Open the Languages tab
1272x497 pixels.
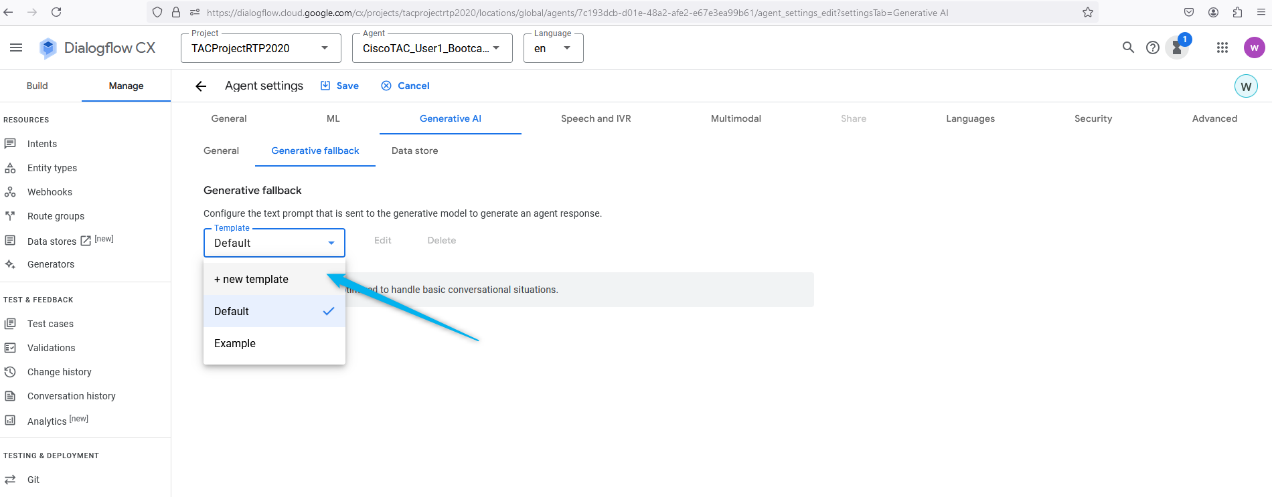tap(970, 118)
